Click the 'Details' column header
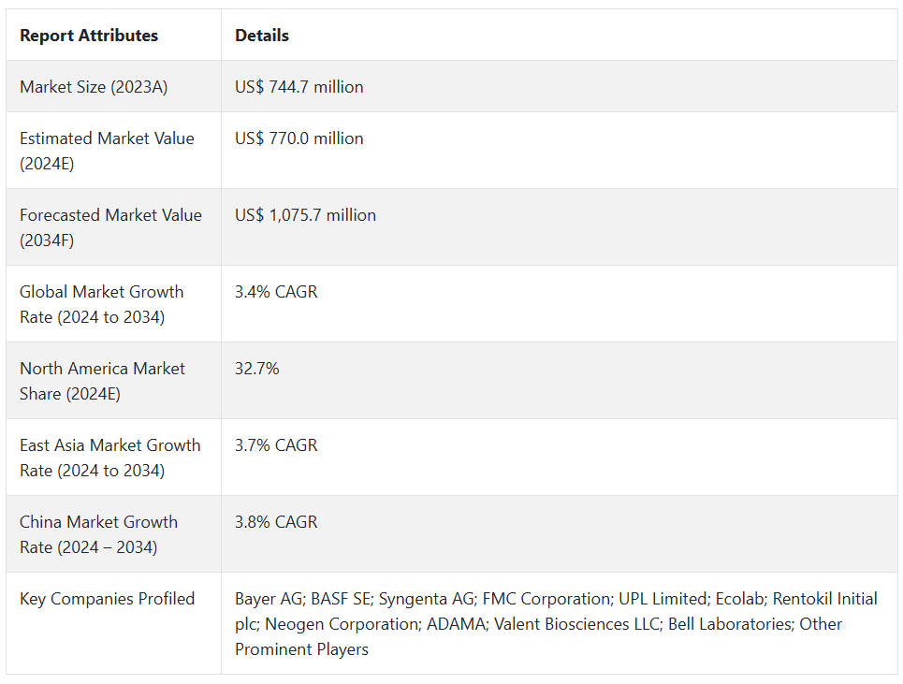 [262, 36]
